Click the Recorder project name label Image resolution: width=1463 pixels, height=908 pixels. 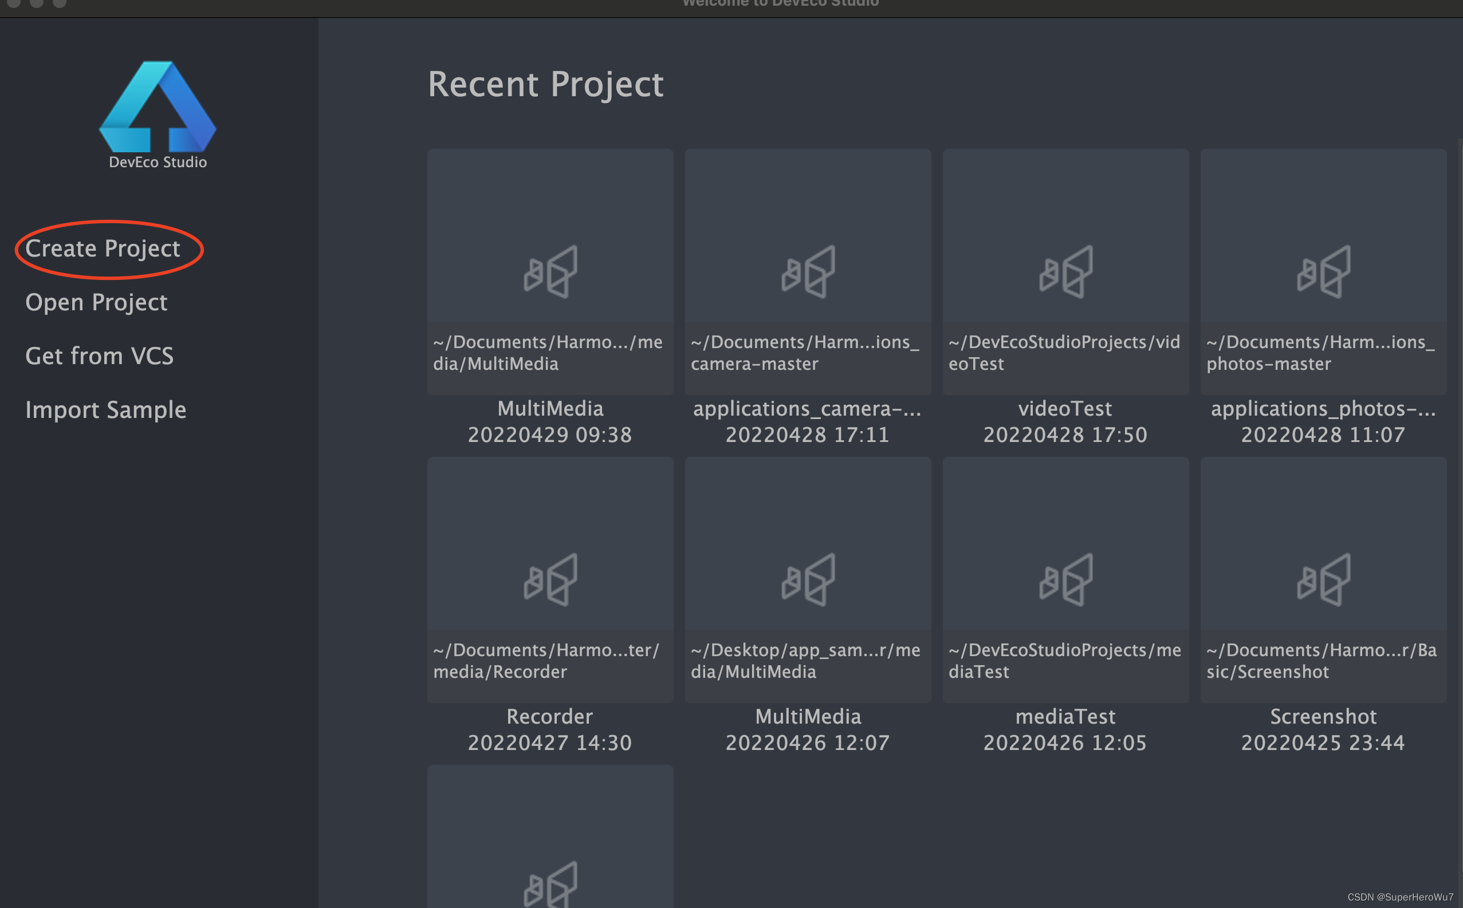[550, 716]
